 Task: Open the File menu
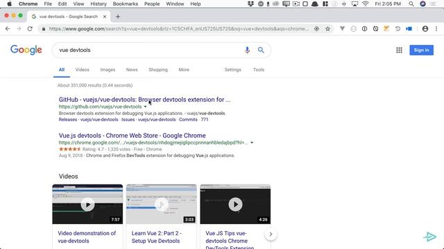pyautogui.click(x=48, y=4)
